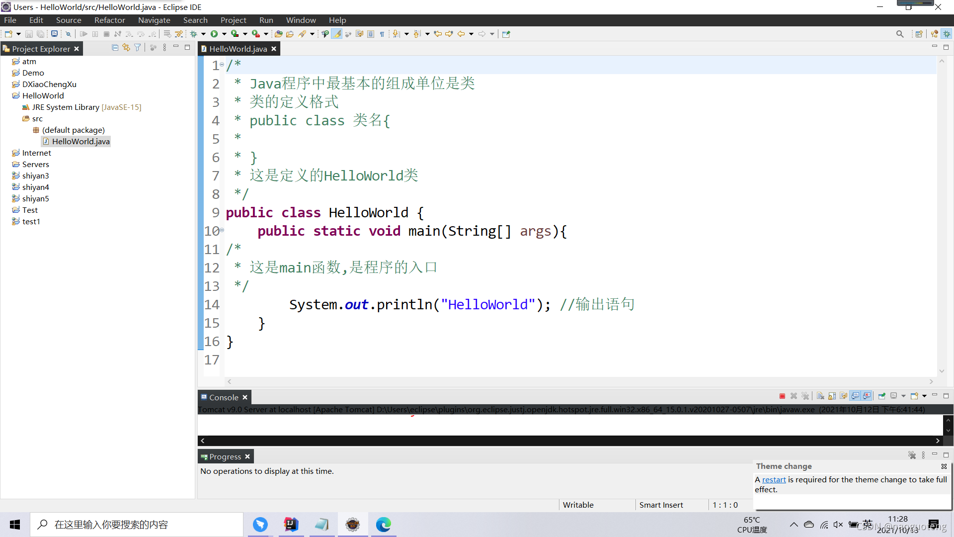Click the Debug bug icon in toolbar
954x537 pixels.
click(x=194, y=34)
